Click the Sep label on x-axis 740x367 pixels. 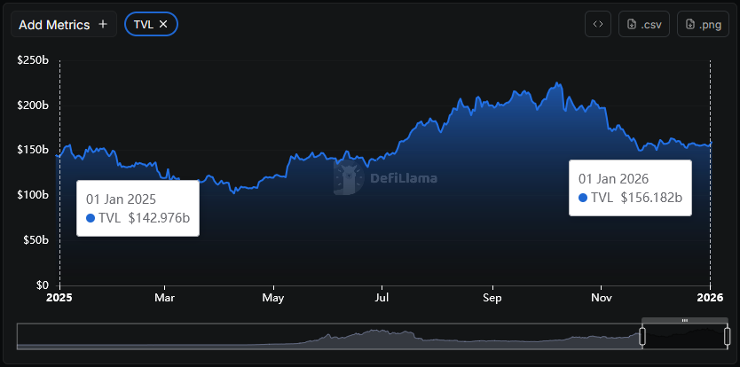click(x=492, y=299)
